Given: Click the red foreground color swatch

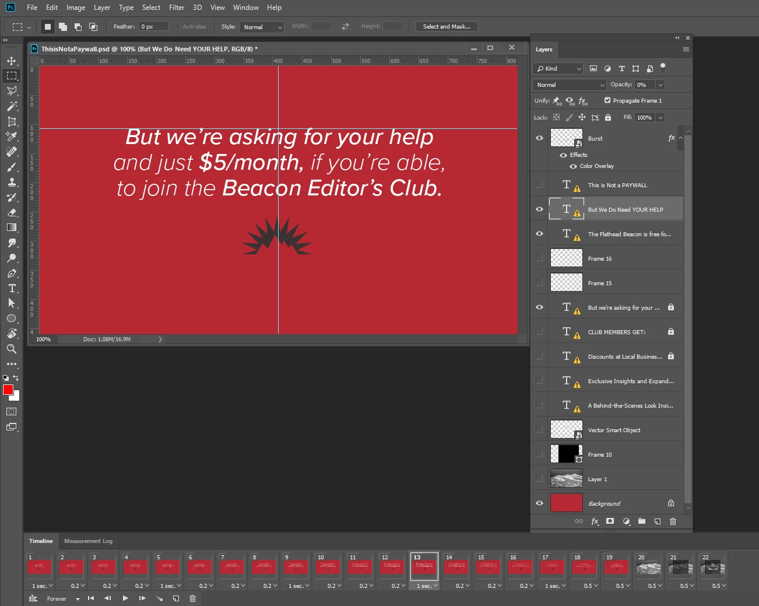Looking at the screenshot, I should coord(8,390).
